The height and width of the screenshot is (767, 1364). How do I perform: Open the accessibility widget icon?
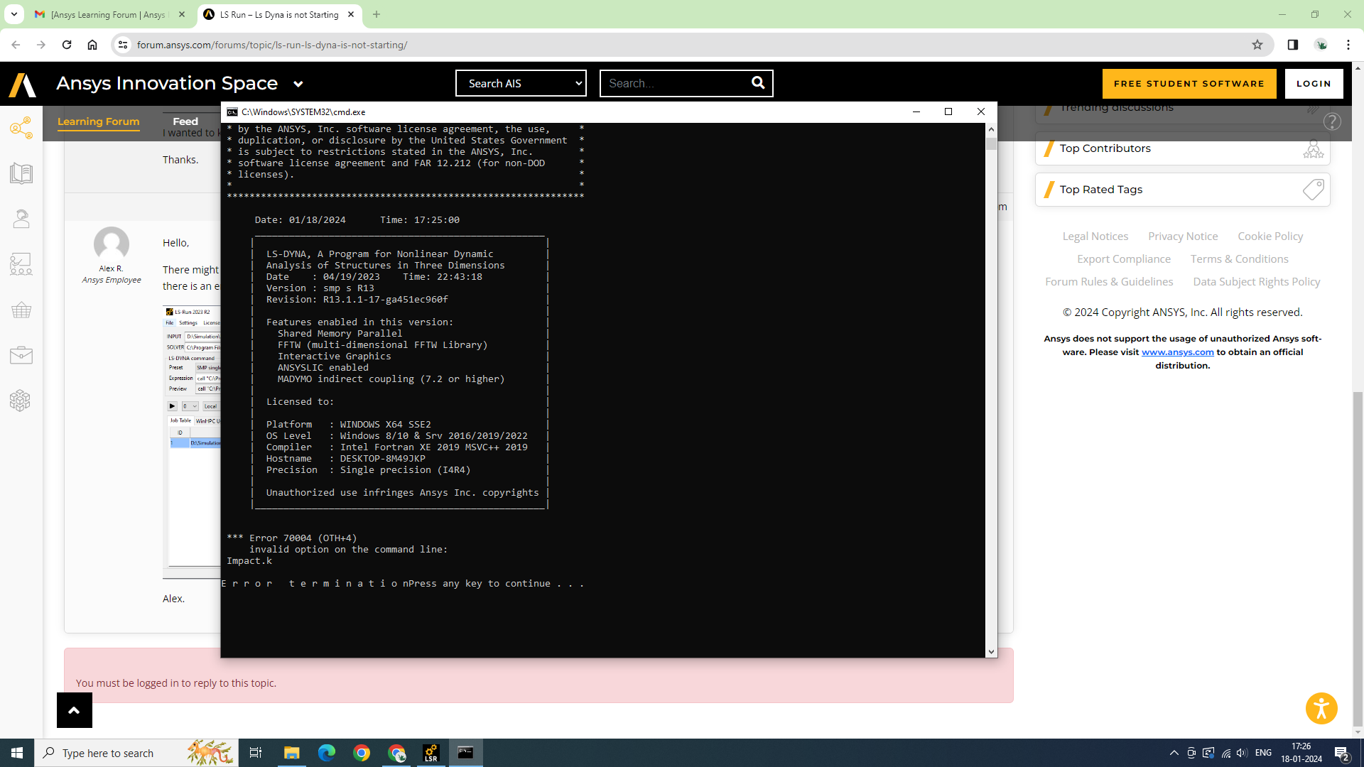pyautogui.click(x=1321, y=708)
